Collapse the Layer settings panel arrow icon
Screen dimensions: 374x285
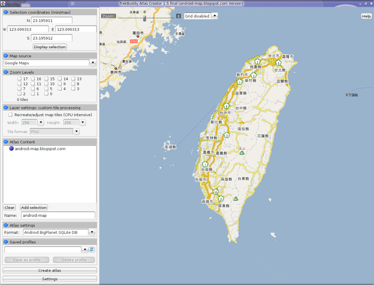6,108
